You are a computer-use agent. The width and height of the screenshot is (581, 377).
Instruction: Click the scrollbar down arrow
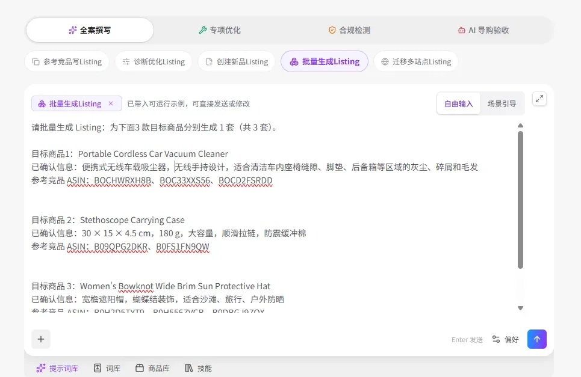(x=520, y=308)
